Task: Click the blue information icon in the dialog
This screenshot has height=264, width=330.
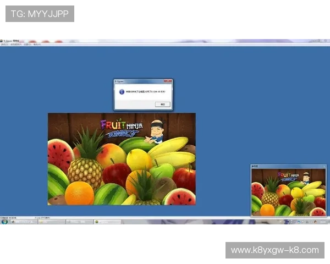Action: (x=121, y=92)
